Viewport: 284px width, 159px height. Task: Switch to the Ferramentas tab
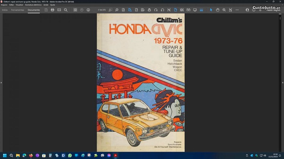coord(17,10)
